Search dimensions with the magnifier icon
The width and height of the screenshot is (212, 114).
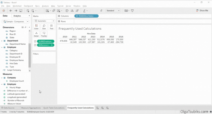tap(25, 27)
